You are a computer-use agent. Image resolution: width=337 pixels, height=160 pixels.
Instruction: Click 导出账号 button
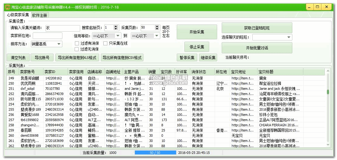point(42,58)
